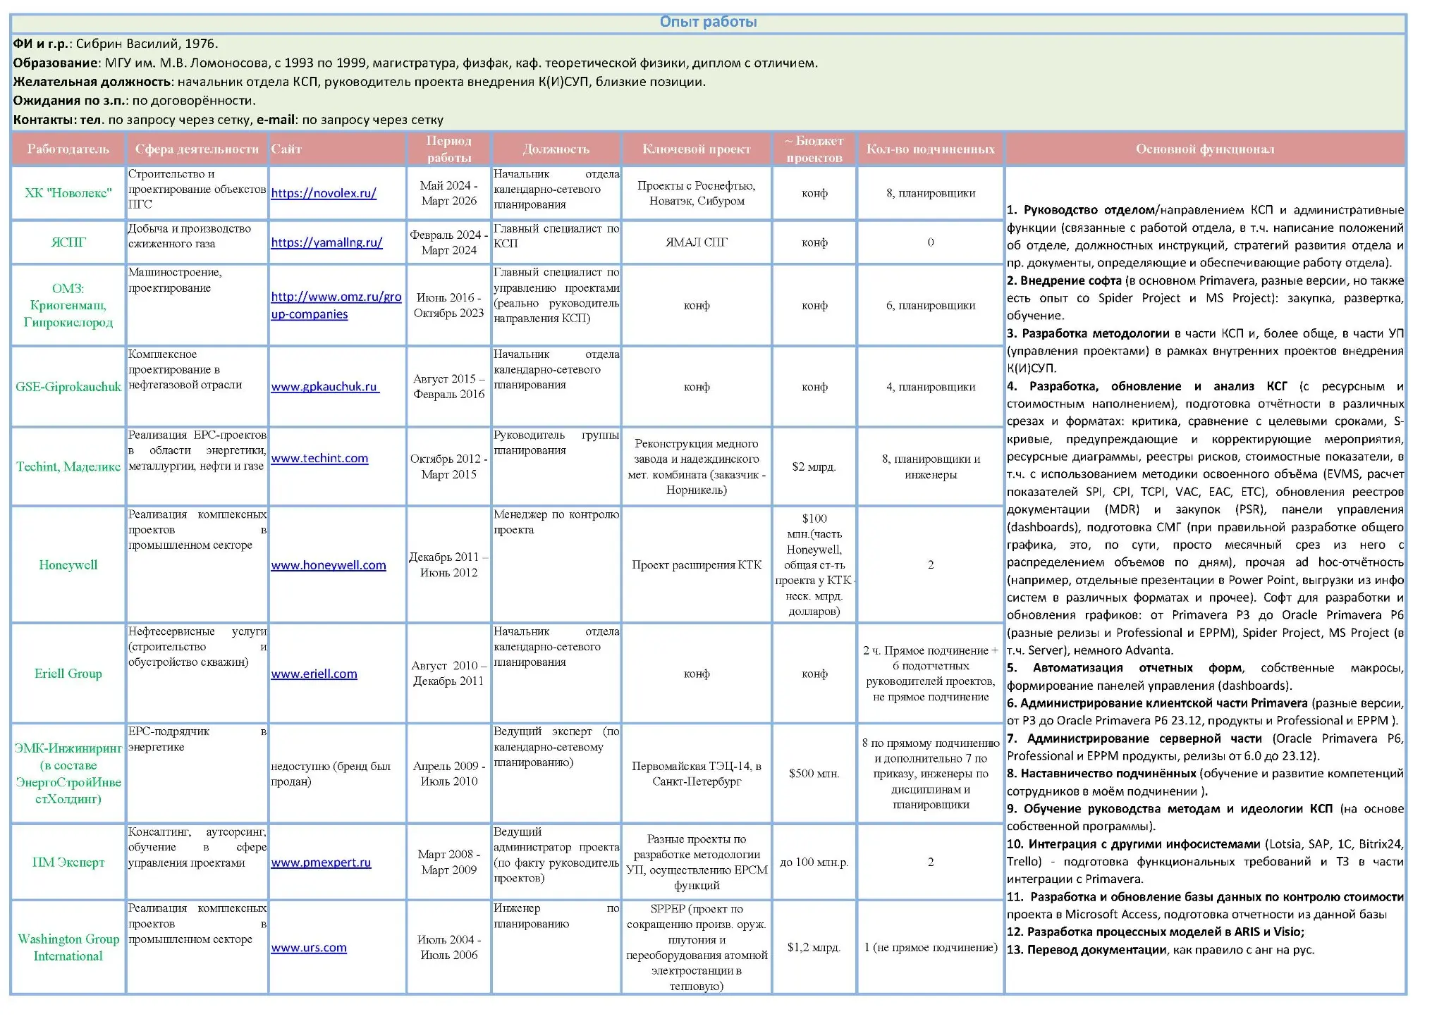Visit the www.techint.com link
Image resolution: width=1444 pixels, height=1021 pixels.
point(319,458)
